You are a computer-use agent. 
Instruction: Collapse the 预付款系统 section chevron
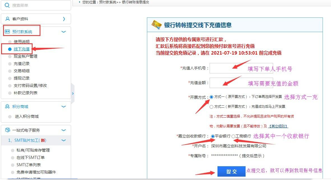[64, 32]
